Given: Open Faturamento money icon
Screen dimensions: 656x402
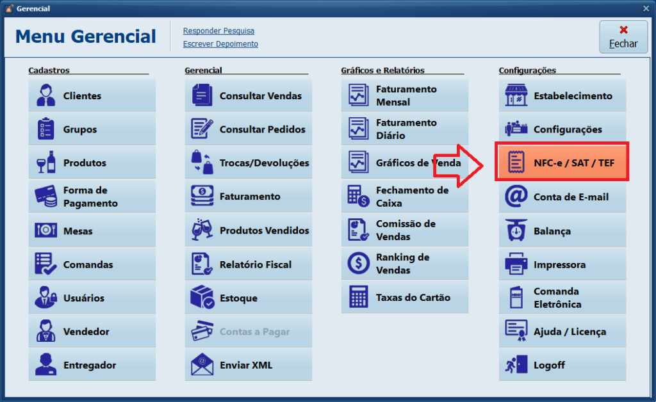Looking at the screenshot, I should click(x=202, y=196).
